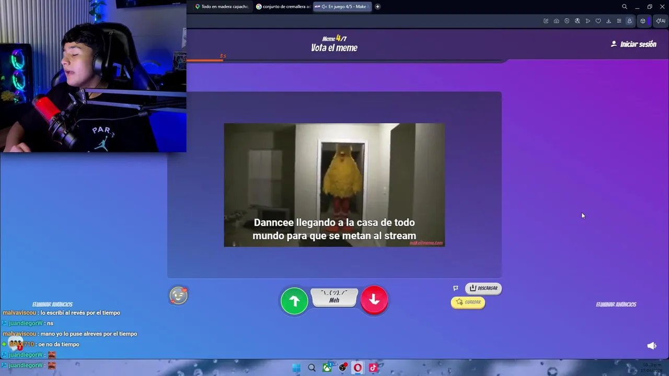Screen dimensions: 669x376
Task: Click the Descargar button
Action: 483,288
